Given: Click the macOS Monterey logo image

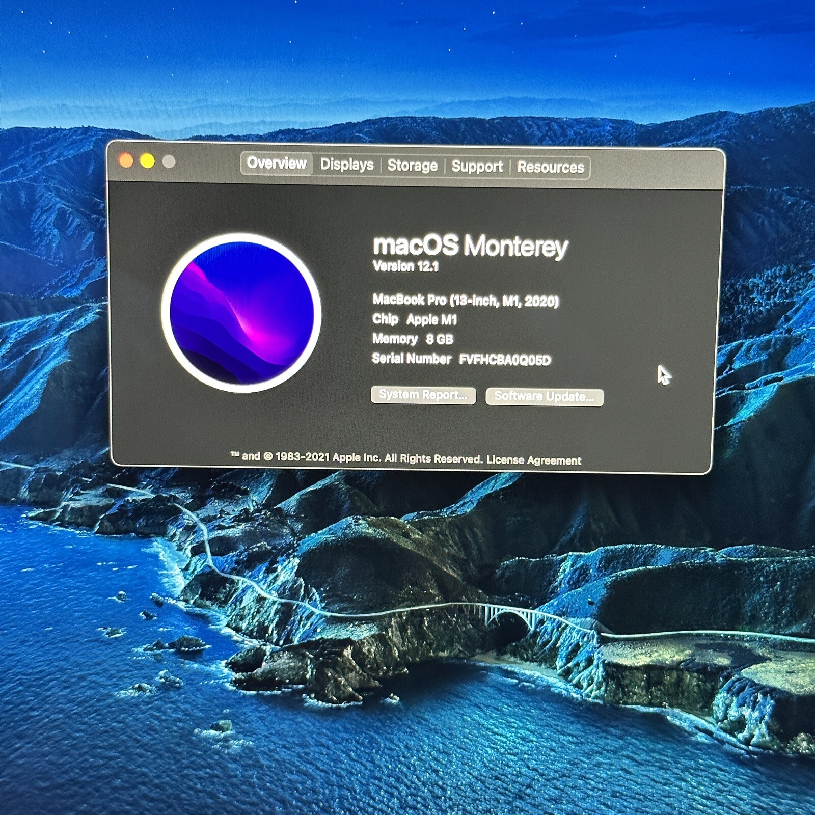Looking at the screenshot, I should click(x=241, y=313).
